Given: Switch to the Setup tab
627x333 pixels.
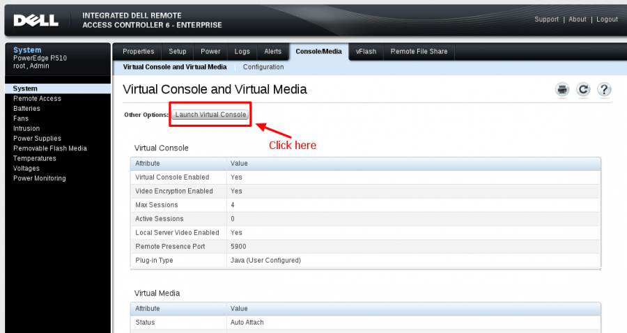Looking at the screenshot, I should 178,52.
